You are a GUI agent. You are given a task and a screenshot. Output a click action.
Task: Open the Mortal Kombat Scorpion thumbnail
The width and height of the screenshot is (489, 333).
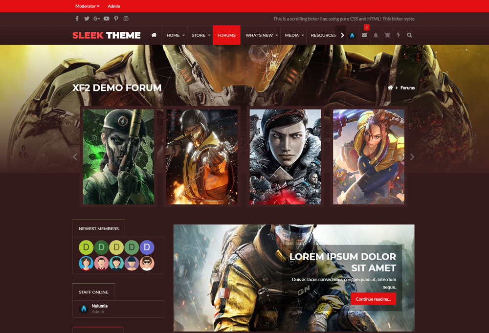202,156
